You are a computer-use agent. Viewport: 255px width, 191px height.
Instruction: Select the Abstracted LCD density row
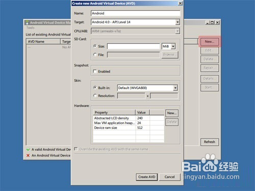pos(129,118)
